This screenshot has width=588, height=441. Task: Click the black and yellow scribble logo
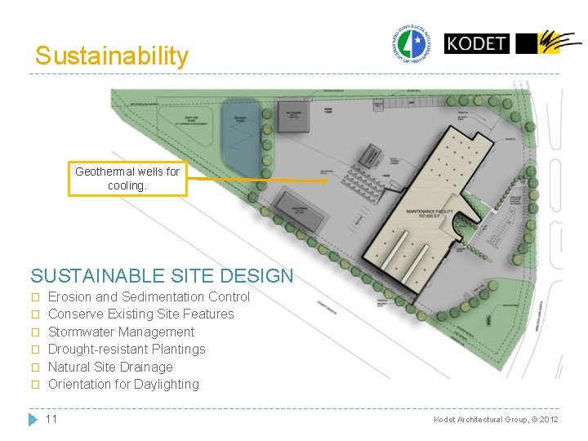pos(548,42)
